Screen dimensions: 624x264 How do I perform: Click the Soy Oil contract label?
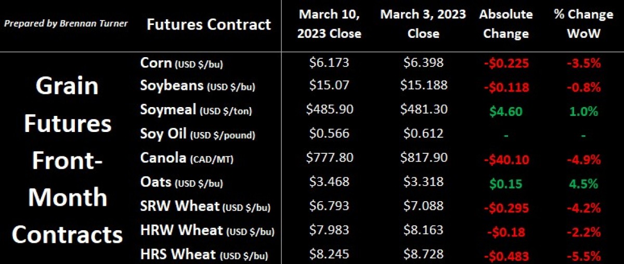[198, 134]
